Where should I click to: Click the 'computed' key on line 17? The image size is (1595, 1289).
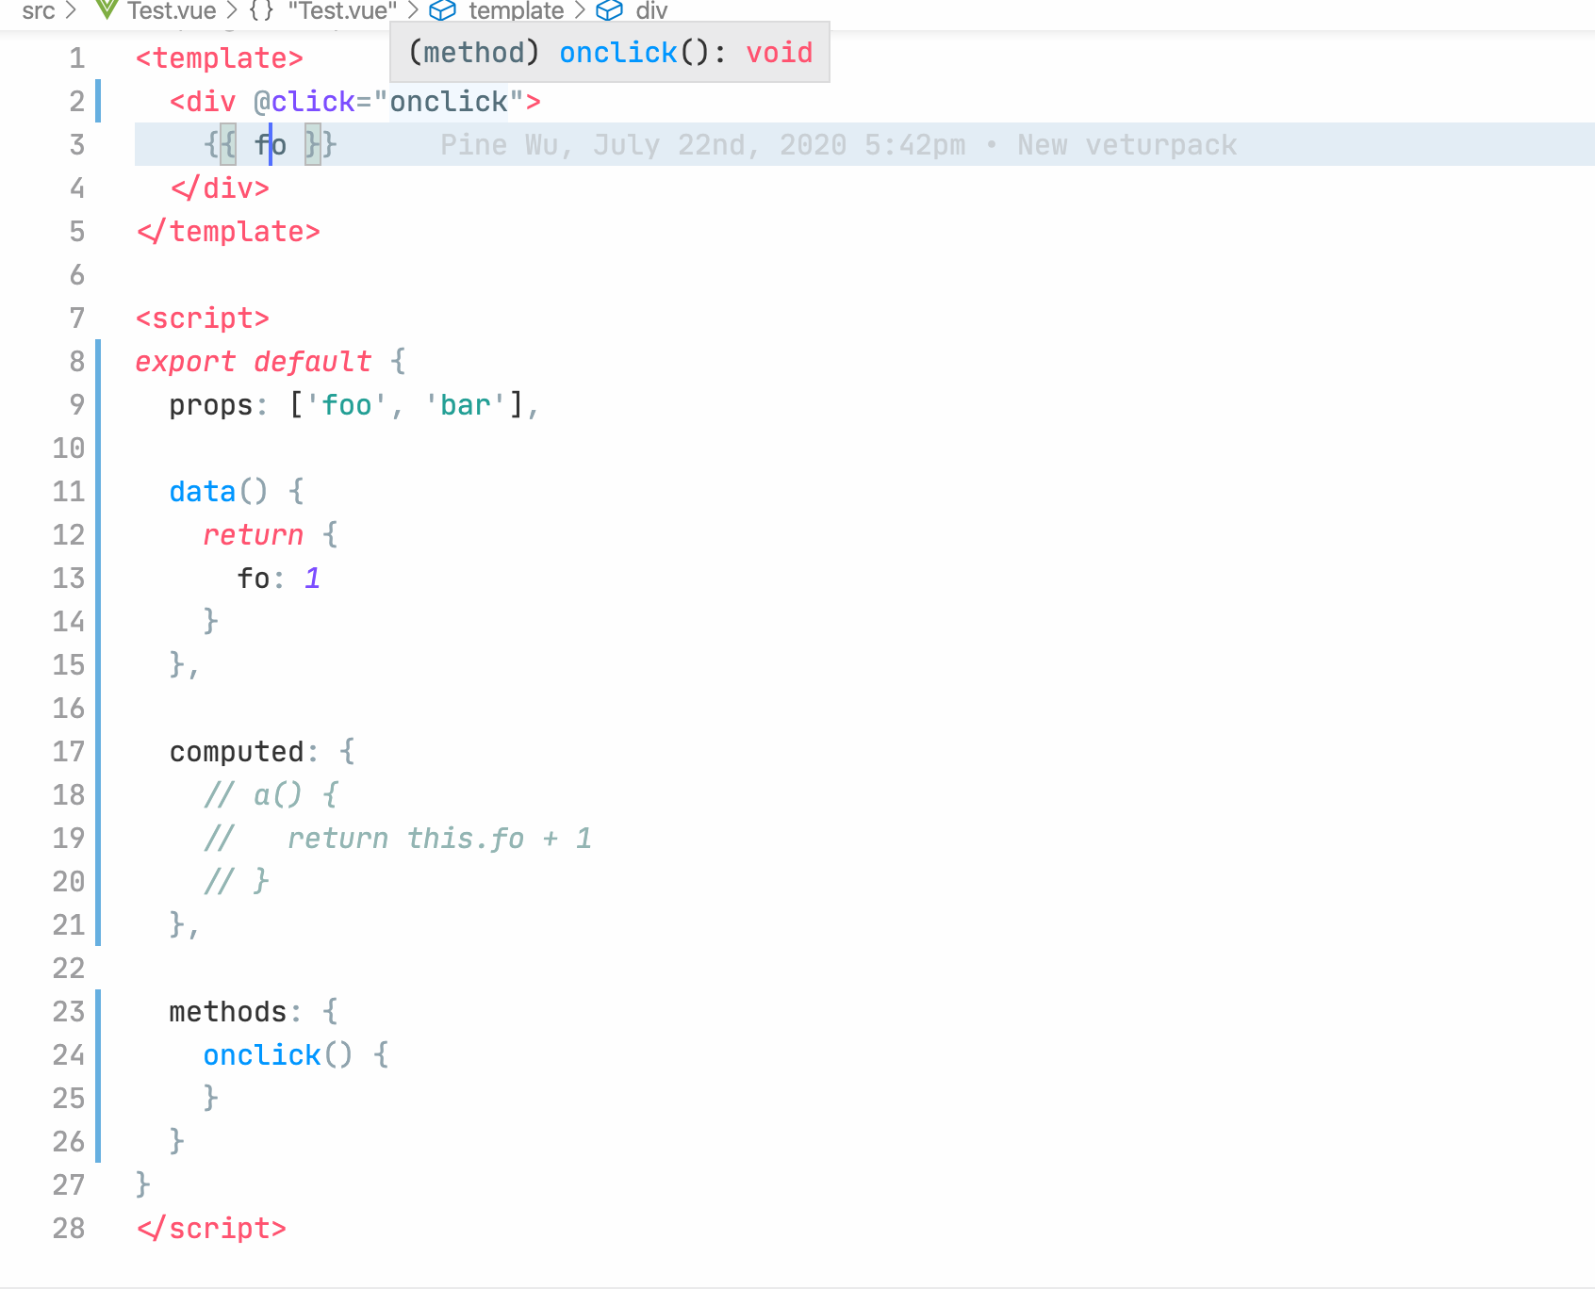pyautogui.click(x=237, y=752)
